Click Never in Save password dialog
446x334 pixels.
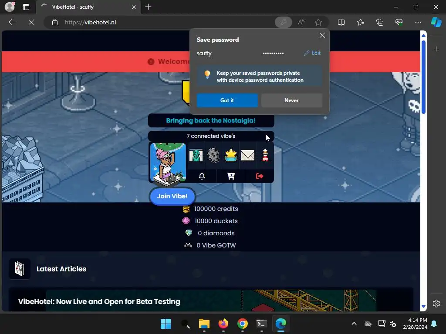point(291,100)
